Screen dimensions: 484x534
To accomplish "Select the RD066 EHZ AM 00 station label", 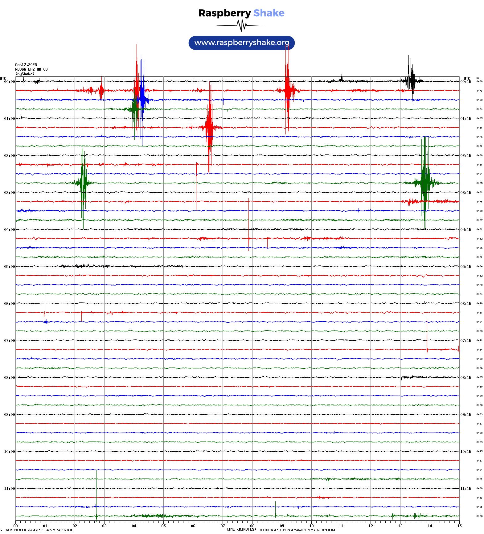I will point(31,69).
